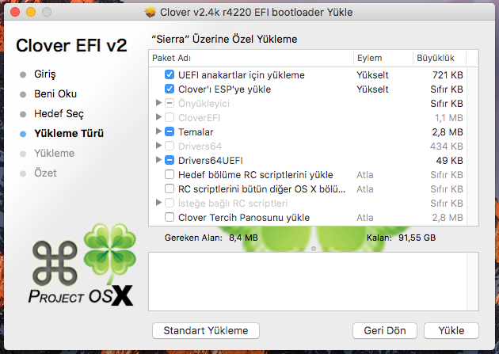Click the package description text area
Viewport: 499px width, 354px height.
point(314,281)
